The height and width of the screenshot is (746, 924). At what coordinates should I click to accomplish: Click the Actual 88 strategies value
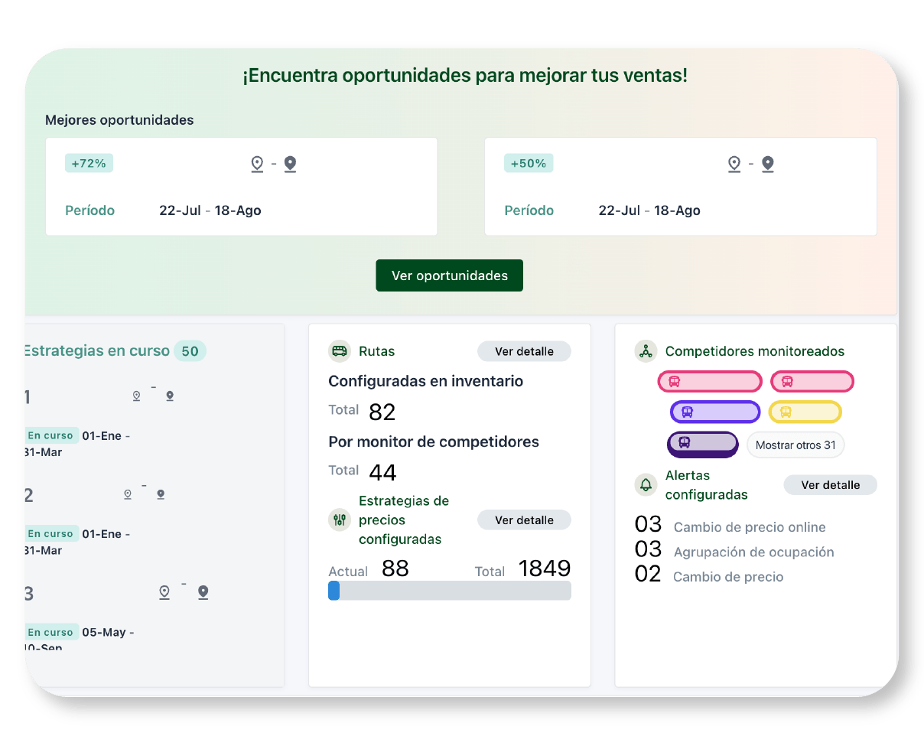pyautogui.click(x=395, y=568)
